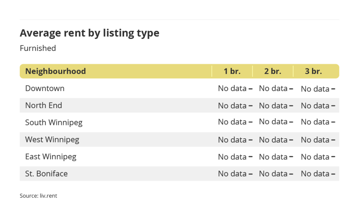Click the 1 br. column header

232,71
